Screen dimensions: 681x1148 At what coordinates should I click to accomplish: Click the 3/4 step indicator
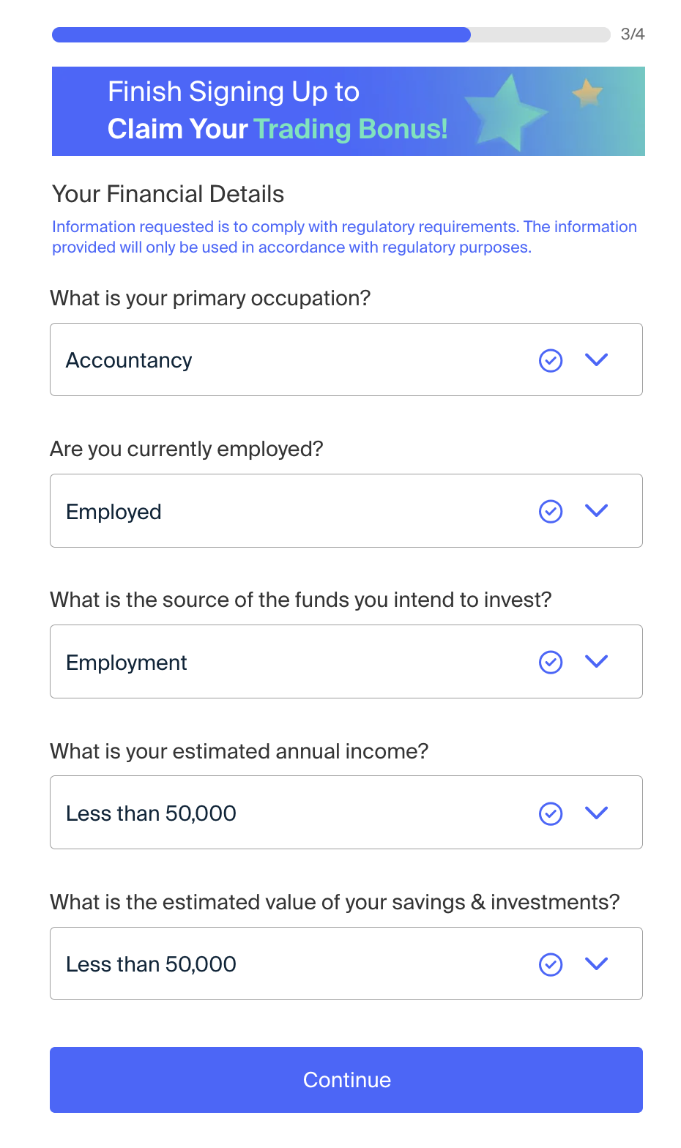click(x=633, y=34)
